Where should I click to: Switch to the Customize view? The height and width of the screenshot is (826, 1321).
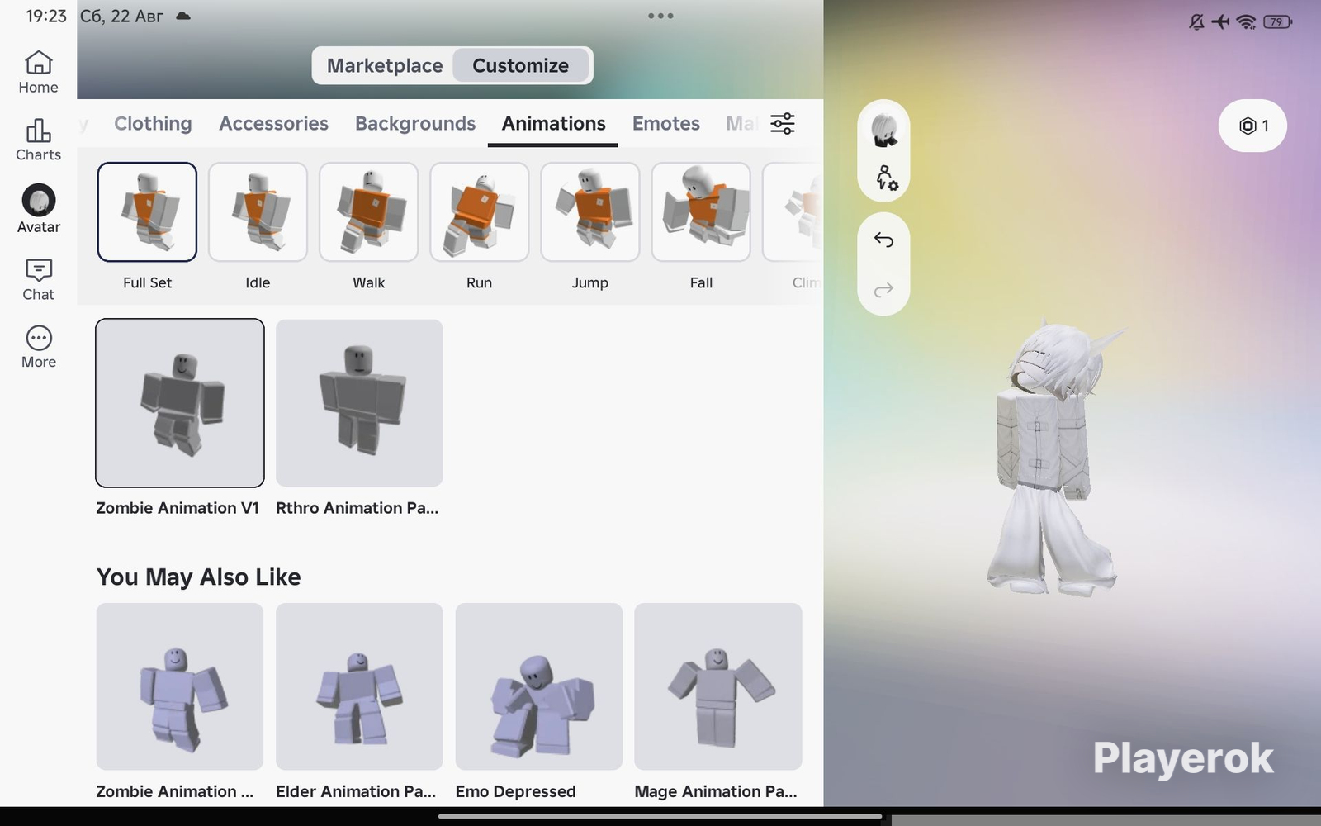(x=520, y=65)
